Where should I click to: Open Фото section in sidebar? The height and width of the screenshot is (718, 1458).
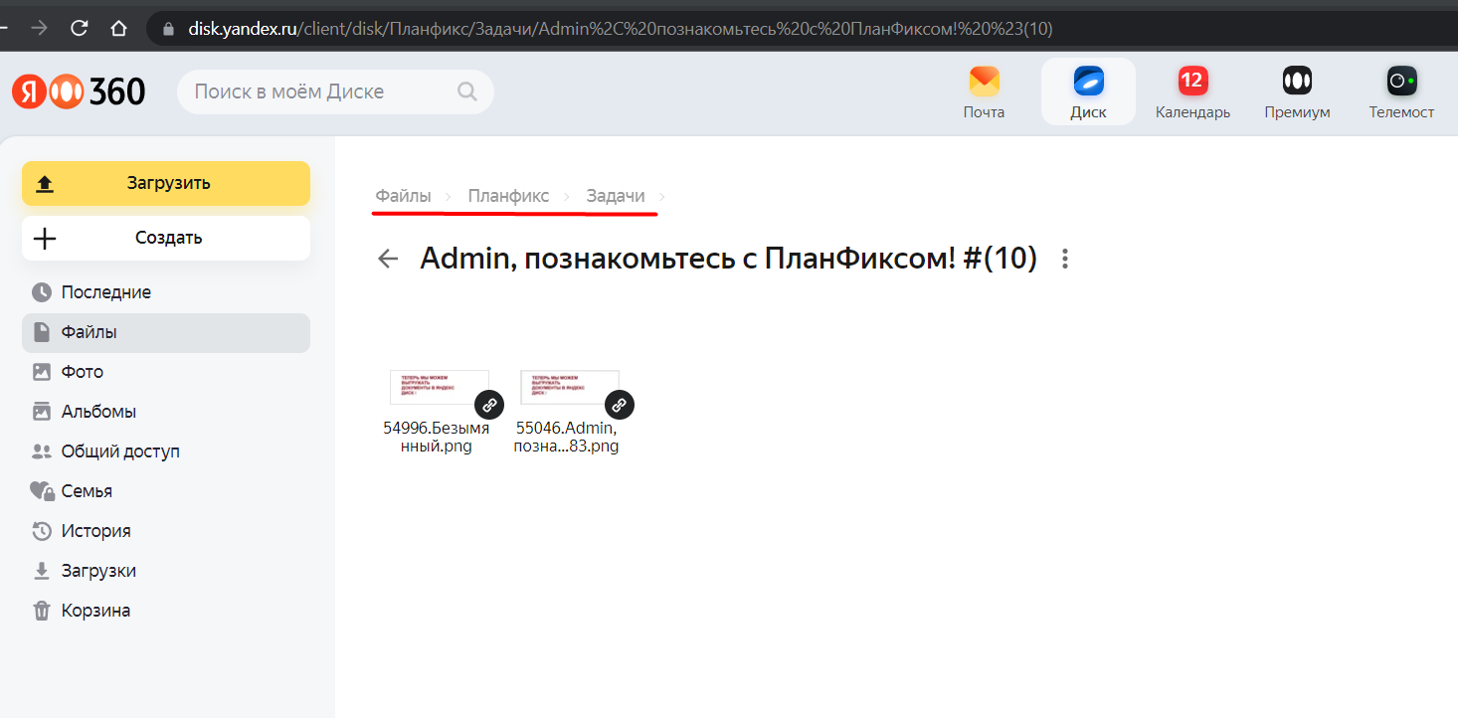(166, 372)
